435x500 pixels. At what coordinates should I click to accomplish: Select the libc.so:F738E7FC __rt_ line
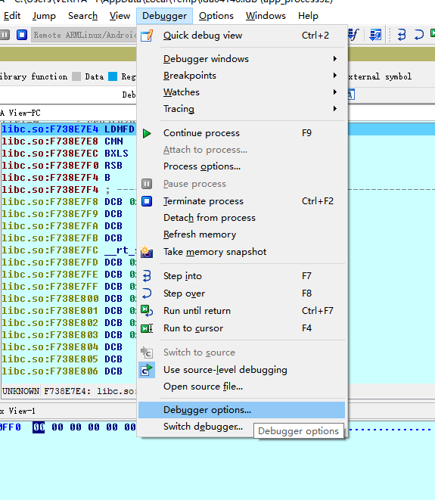coord(68,250)
